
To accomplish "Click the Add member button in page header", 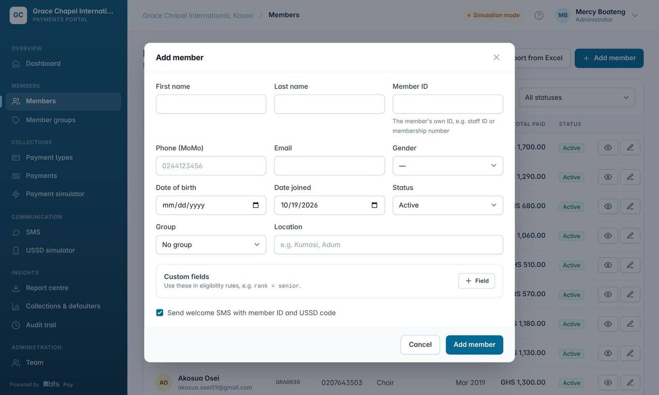I will point(609,58).
